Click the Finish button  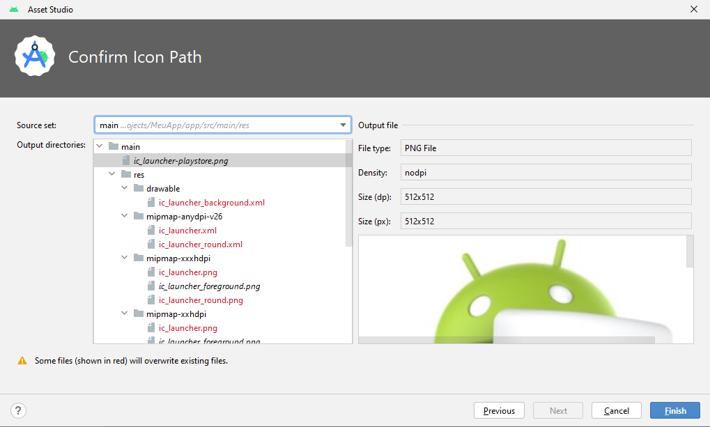pyautogui.click(x=674, y=411)
